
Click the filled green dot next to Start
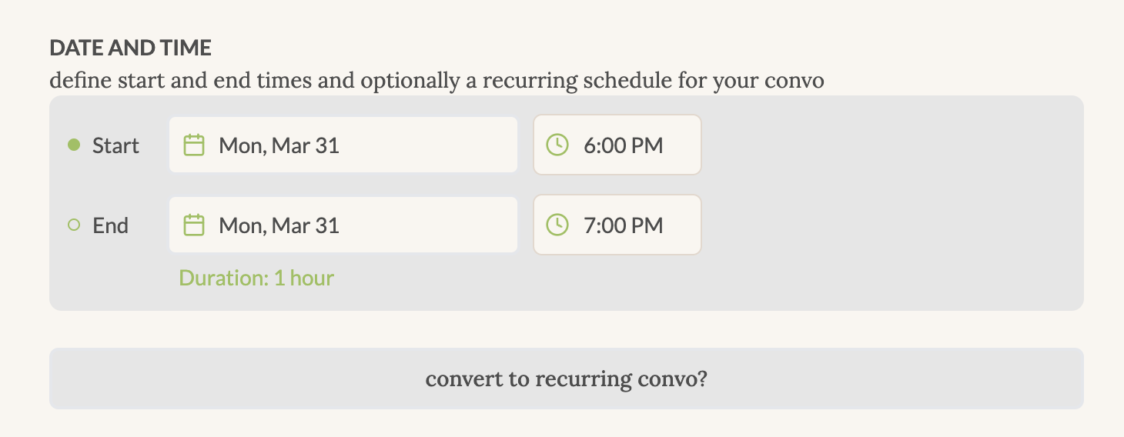74,145
